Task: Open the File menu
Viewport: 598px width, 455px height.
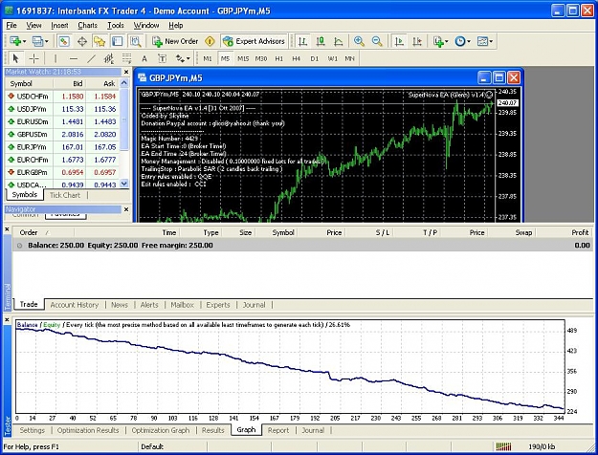Action: pyautogui.click(x=11, y=25)
